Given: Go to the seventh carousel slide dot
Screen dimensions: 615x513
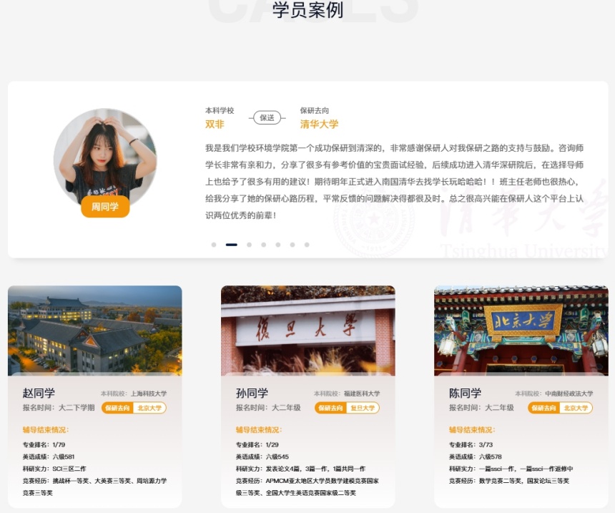Looking at the screenshot, I should (x=307, y=245).
